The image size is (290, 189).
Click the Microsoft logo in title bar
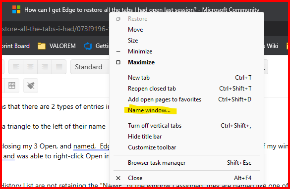click(16, 9)
